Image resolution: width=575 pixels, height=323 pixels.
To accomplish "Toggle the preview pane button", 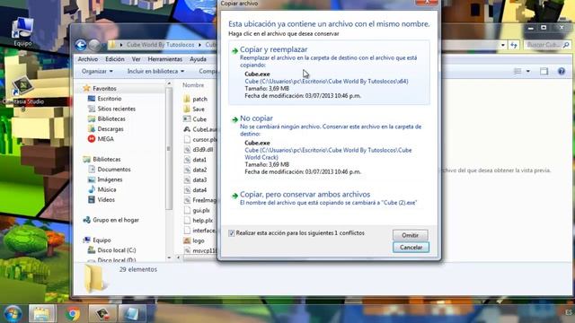I will point(544,72).
